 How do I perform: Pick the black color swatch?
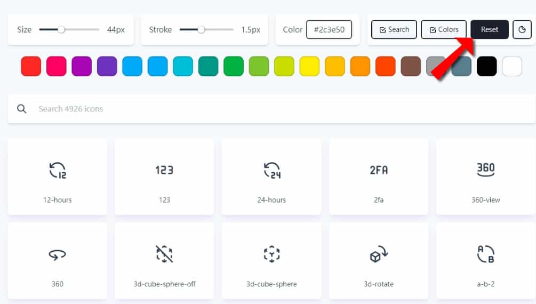click(x=486, y=66)
